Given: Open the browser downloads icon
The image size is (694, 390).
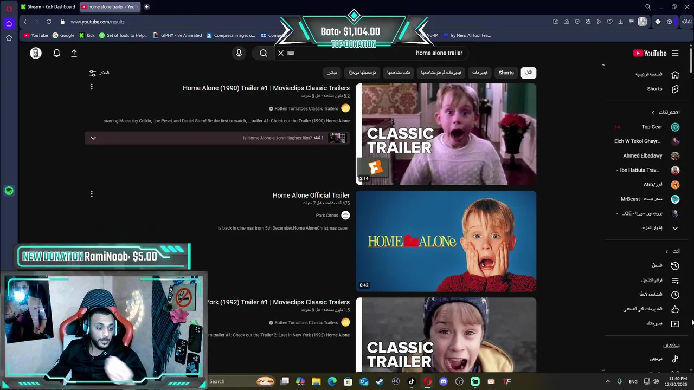Looking at the screenshot, I should coord(620,22).
